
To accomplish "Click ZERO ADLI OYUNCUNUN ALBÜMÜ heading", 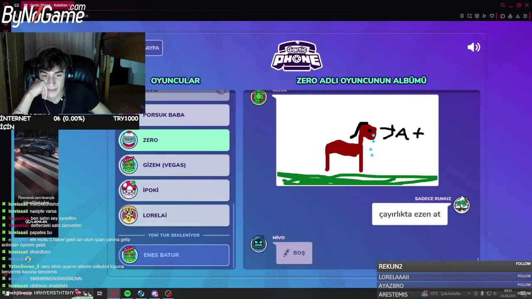I will [362, 81].
